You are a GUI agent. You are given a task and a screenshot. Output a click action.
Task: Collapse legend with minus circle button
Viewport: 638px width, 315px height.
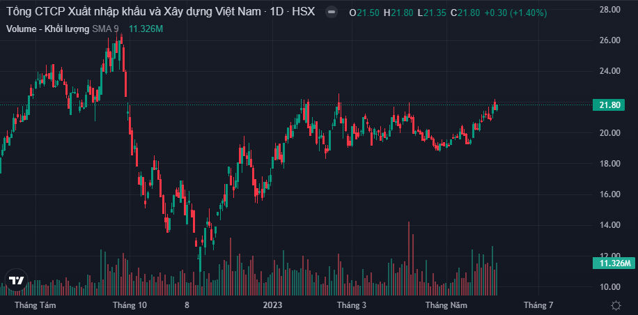[x=332, y=13]
